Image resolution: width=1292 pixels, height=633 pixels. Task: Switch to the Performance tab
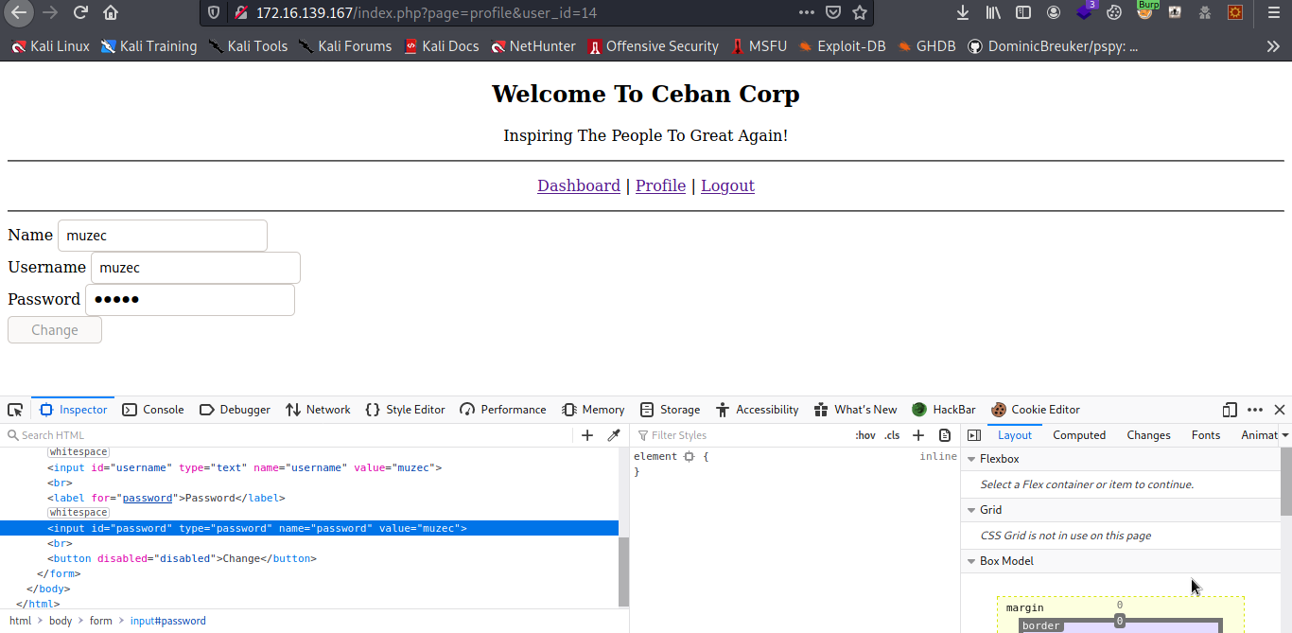click(x=502, y=410)
